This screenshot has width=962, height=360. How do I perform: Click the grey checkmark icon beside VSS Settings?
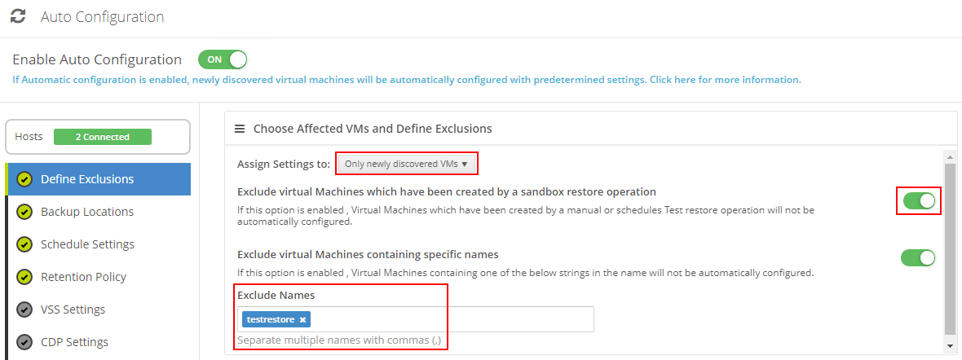pos(24,310)
